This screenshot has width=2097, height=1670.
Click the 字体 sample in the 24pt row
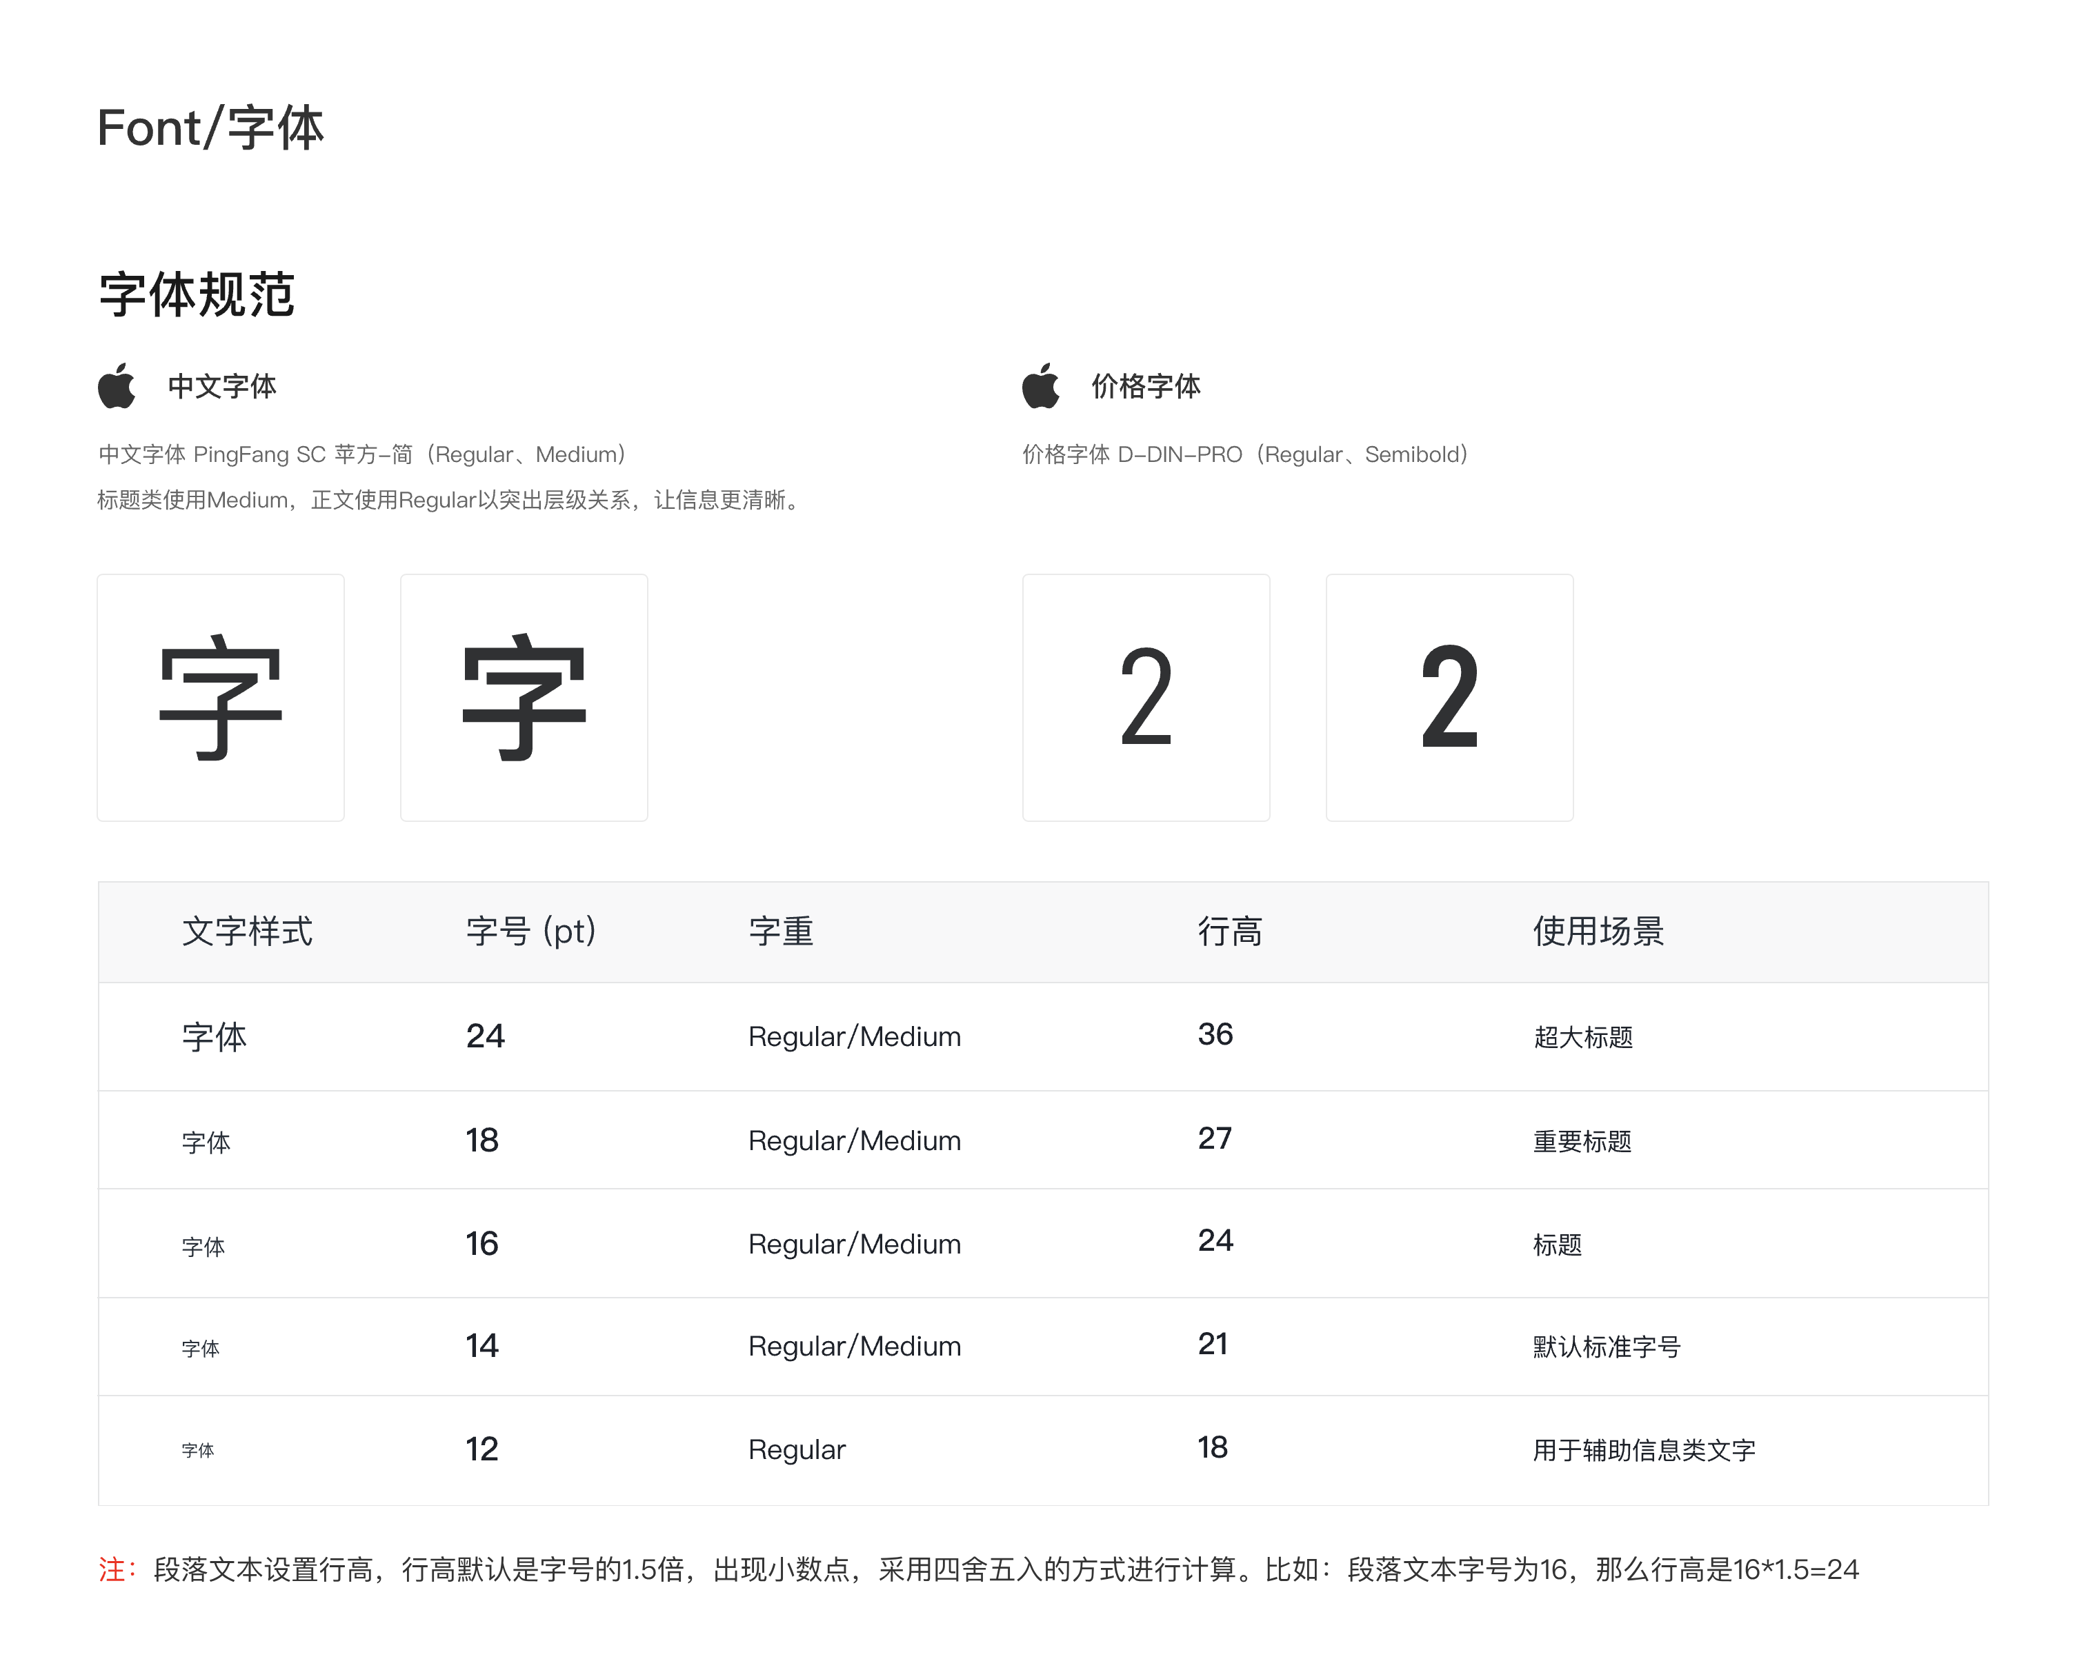point(214,1037)
